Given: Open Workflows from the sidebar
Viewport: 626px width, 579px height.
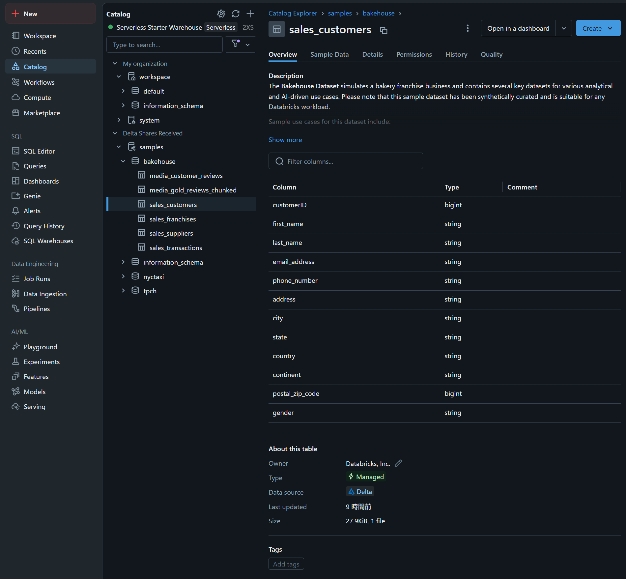Looking at the screenshot, I should 50,82.
